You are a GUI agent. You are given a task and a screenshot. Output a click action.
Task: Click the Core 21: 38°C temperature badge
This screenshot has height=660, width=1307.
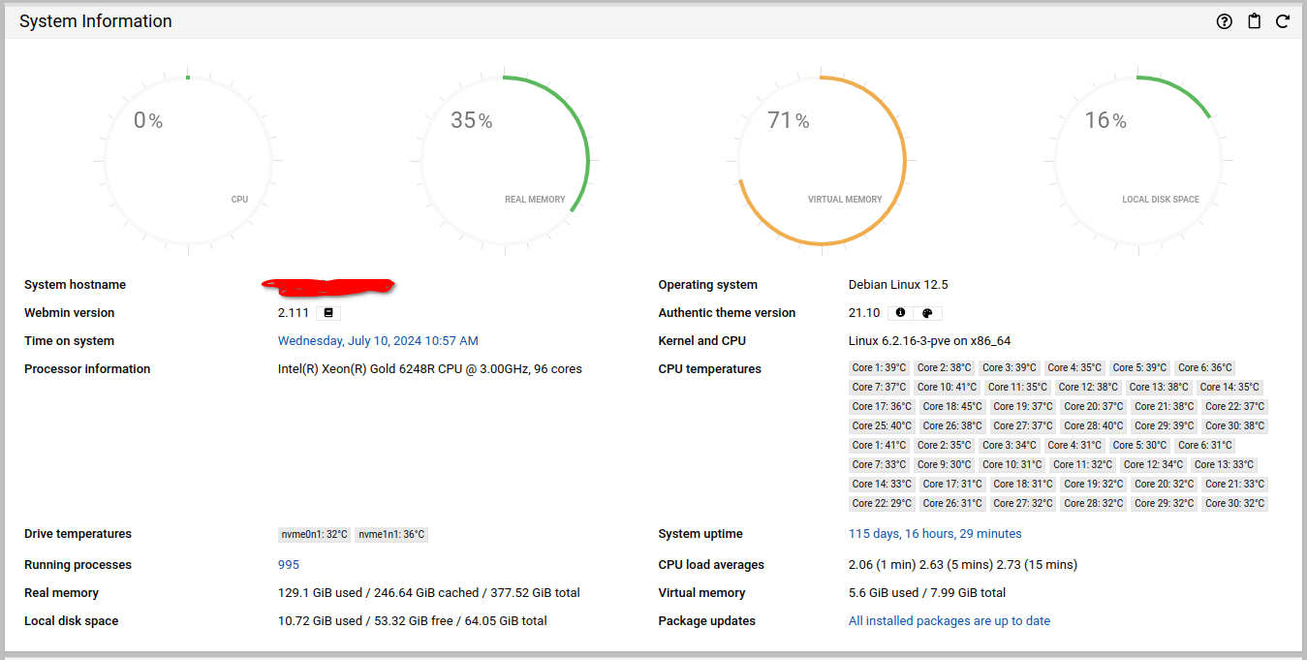point(1165,407)
